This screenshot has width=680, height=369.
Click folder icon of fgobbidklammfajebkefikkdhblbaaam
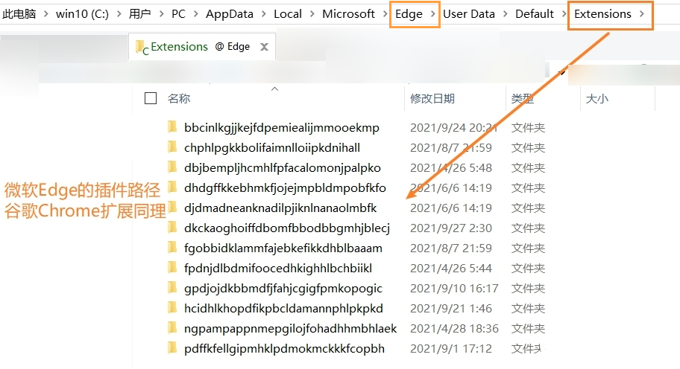click(x=172, y=248)
